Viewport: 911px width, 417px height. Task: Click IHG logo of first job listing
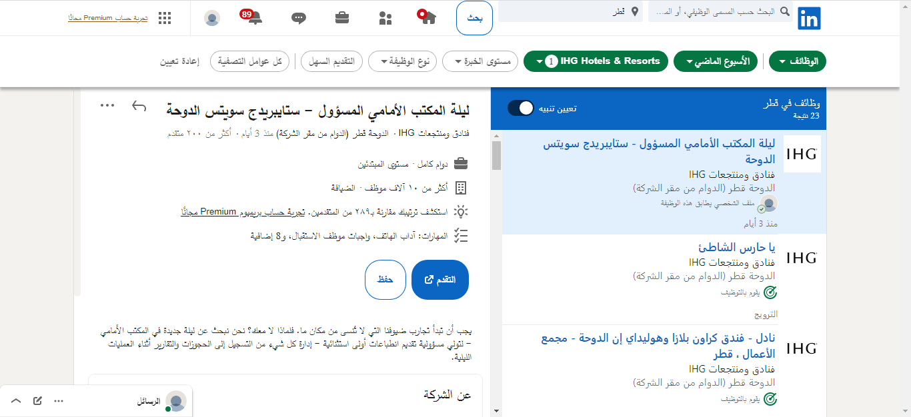802,154
